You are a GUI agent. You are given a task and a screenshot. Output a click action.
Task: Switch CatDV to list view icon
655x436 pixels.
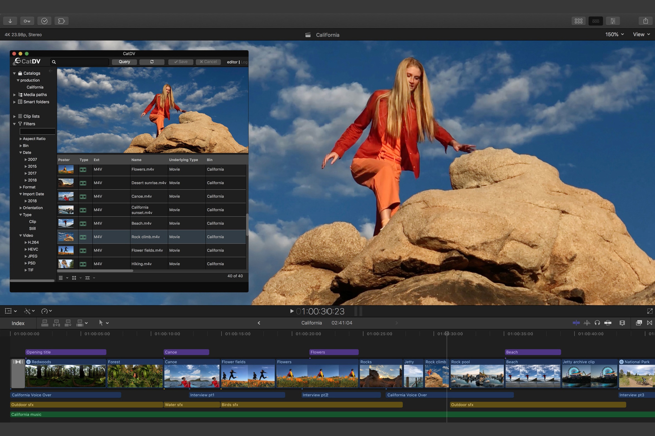point(61,278)
